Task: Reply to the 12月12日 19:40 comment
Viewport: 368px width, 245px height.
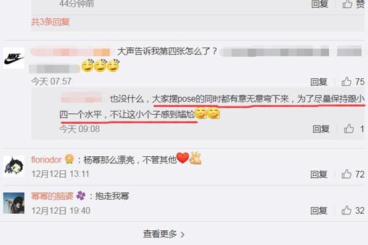Action: pyautogui.click(x=319, y=211)
